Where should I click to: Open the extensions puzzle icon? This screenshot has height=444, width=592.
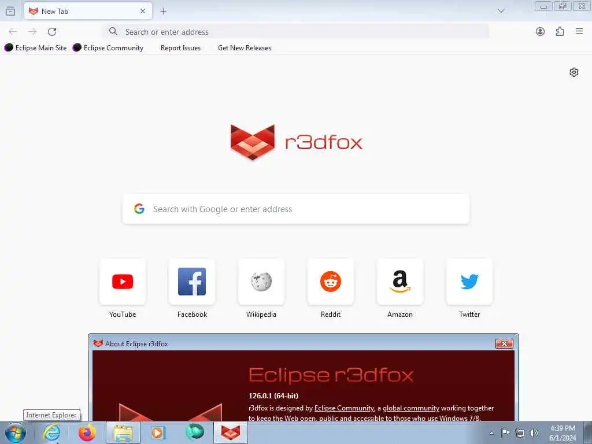[560, 32]
